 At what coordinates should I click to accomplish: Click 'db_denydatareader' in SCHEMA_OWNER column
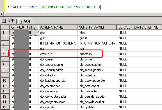[92, 97]
